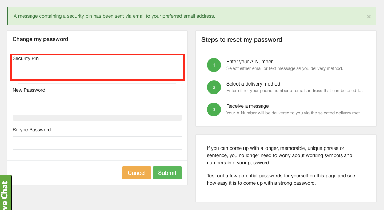Click the green step 1 circle
Screen dimensions: 384x210
[214, 65]
